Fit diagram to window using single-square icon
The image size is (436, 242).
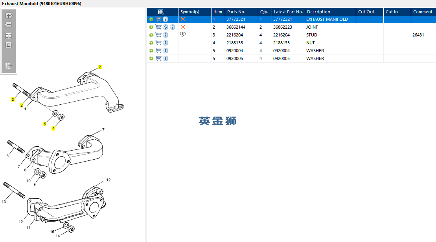click(9, 45)
